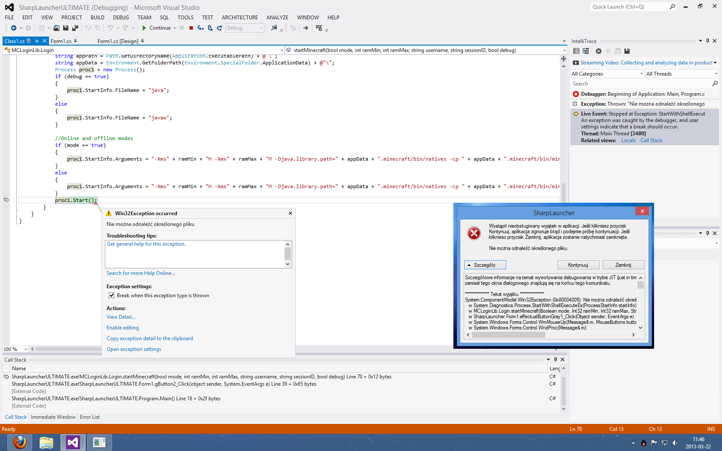This screenshot has width=722, height=451.
Task: Open the DEBUG menu
Action: [121, 18]
